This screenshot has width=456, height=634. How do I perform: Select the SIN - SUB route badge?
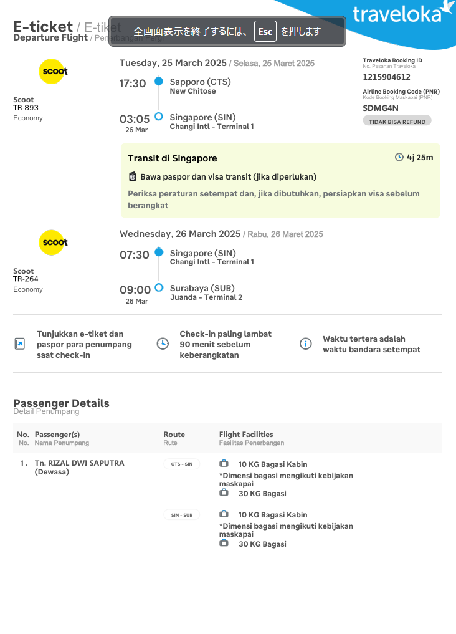pyautogui.click(x=182, y=515)
